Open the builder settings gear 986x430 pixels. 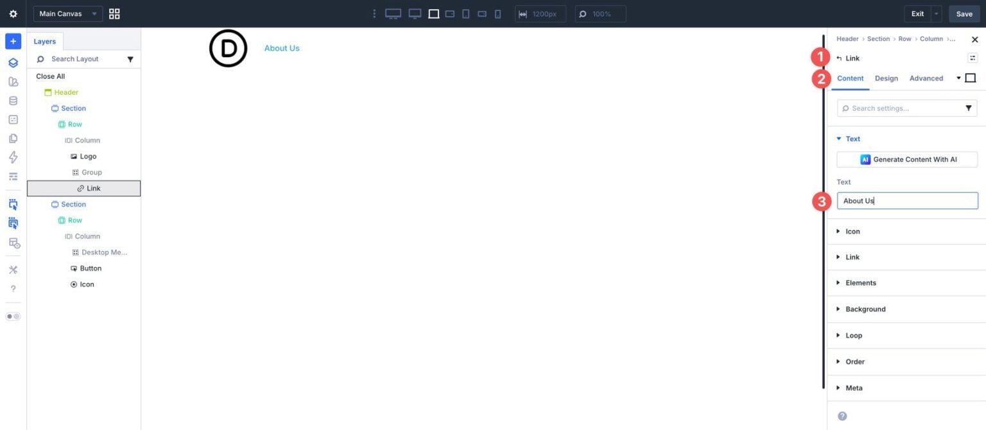[x=13, y=13]
